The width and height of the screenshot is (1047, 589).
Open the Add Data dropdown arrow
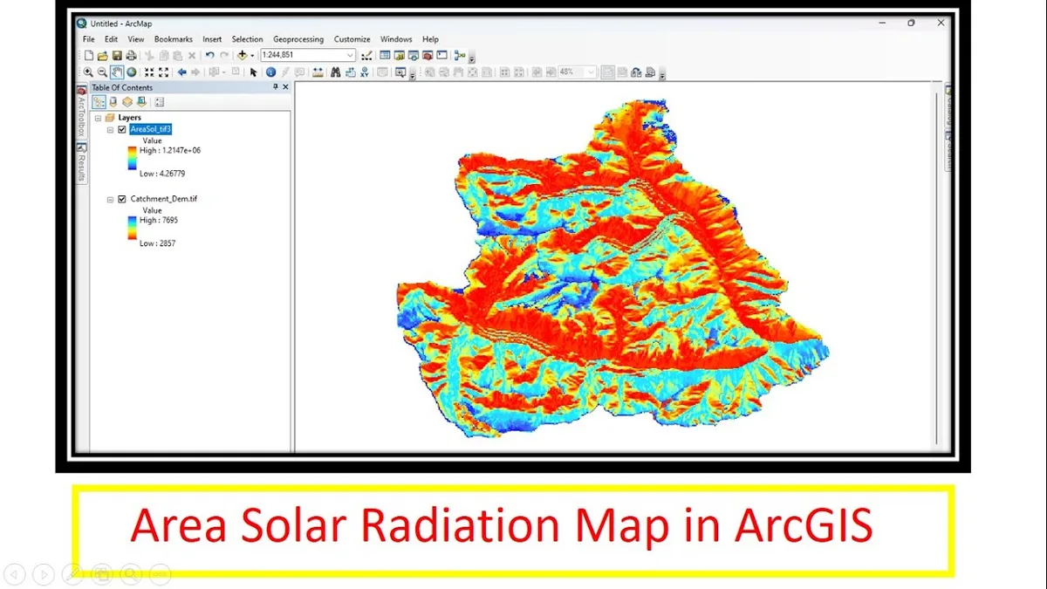[x=252, y=55]
